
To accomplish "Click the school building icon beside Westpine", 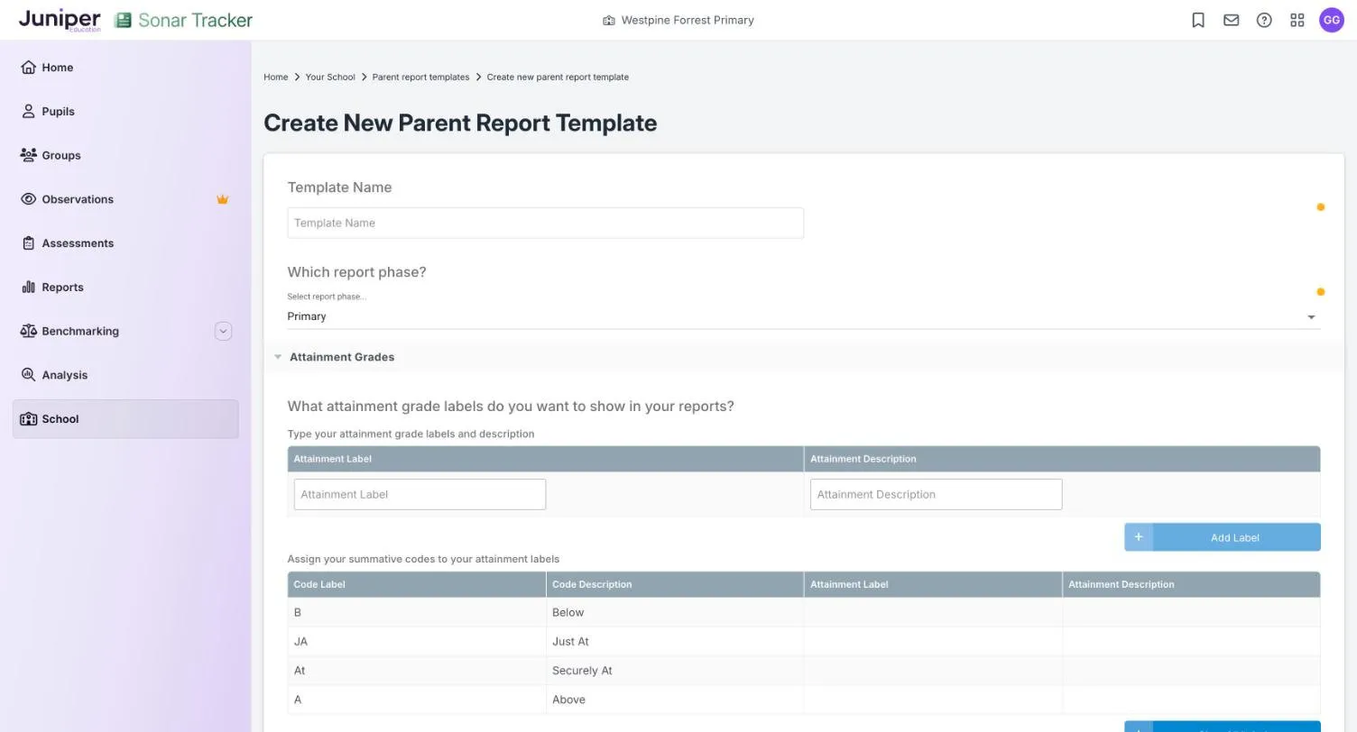I will pos(609,20).
